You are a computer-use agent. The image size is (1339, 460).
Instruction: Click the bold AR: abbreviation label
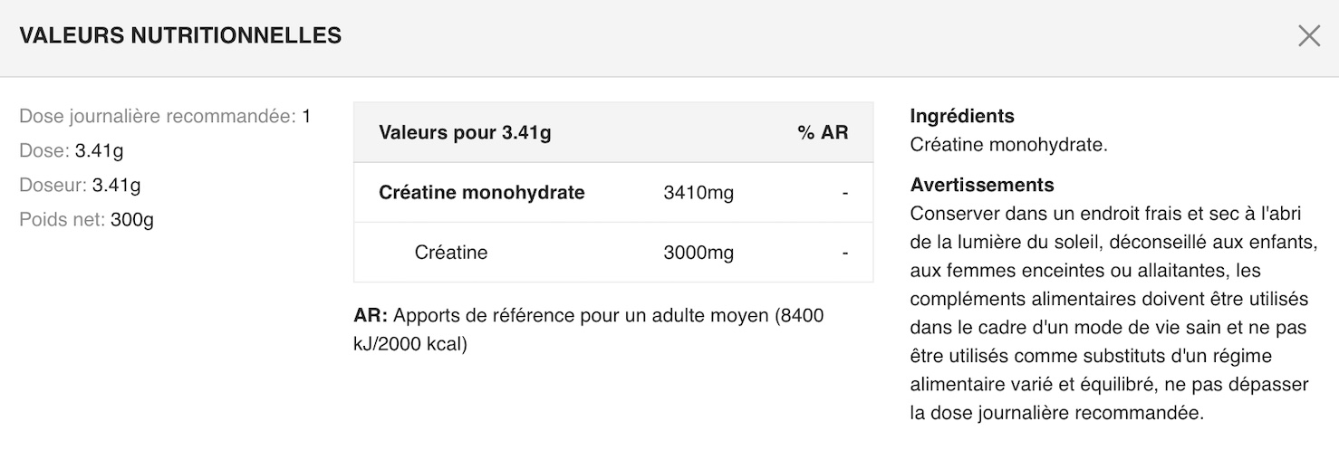371,316
